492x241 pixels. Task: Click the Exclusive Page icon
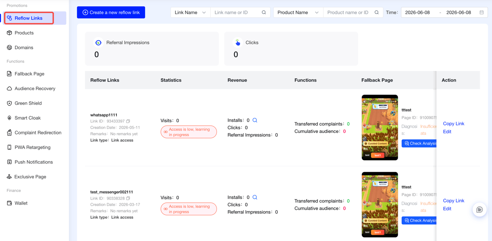(x=9, y=177)
